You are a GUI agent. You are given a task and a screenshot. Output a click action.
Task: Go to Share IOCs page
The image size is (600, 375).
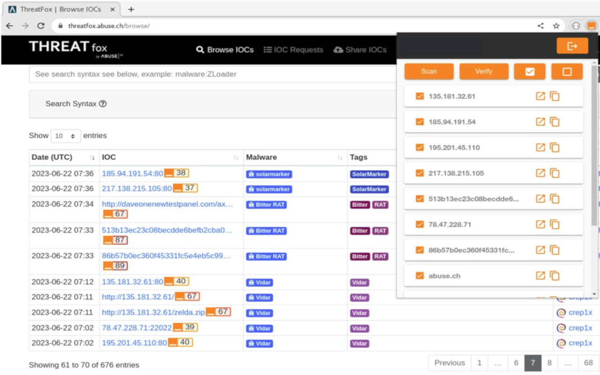(x=360, y=50)
